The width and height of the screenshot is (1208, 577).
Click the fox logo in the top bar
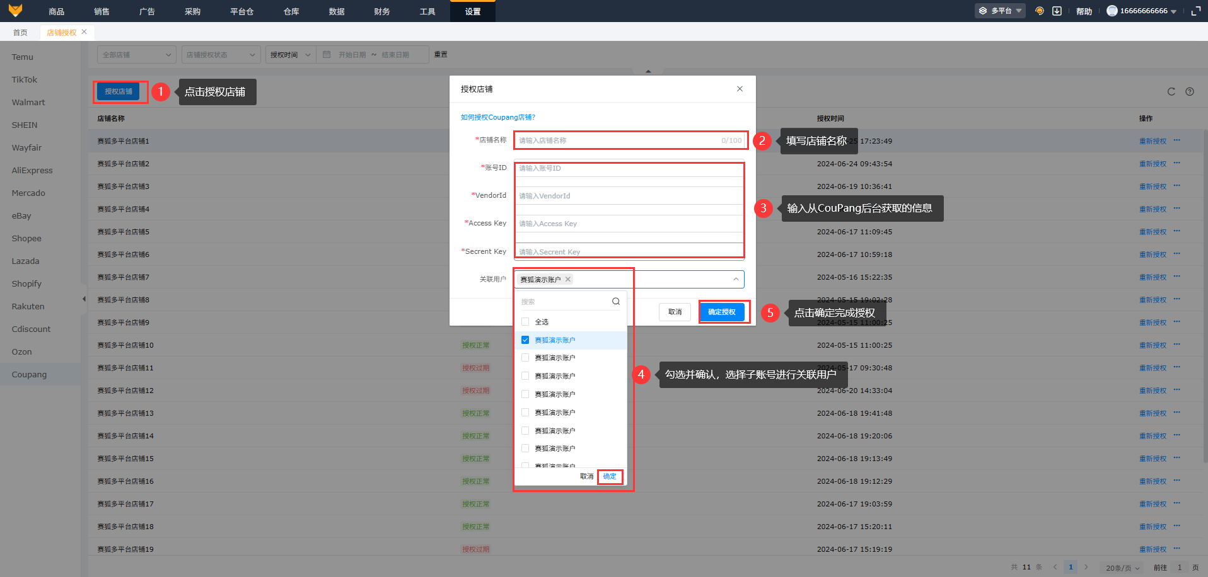point(15,11)
